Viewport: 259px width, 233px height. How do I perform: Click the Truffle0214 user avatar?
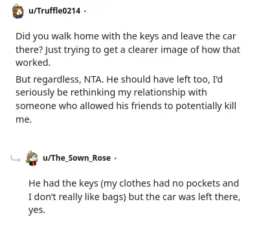pos(17,11)
